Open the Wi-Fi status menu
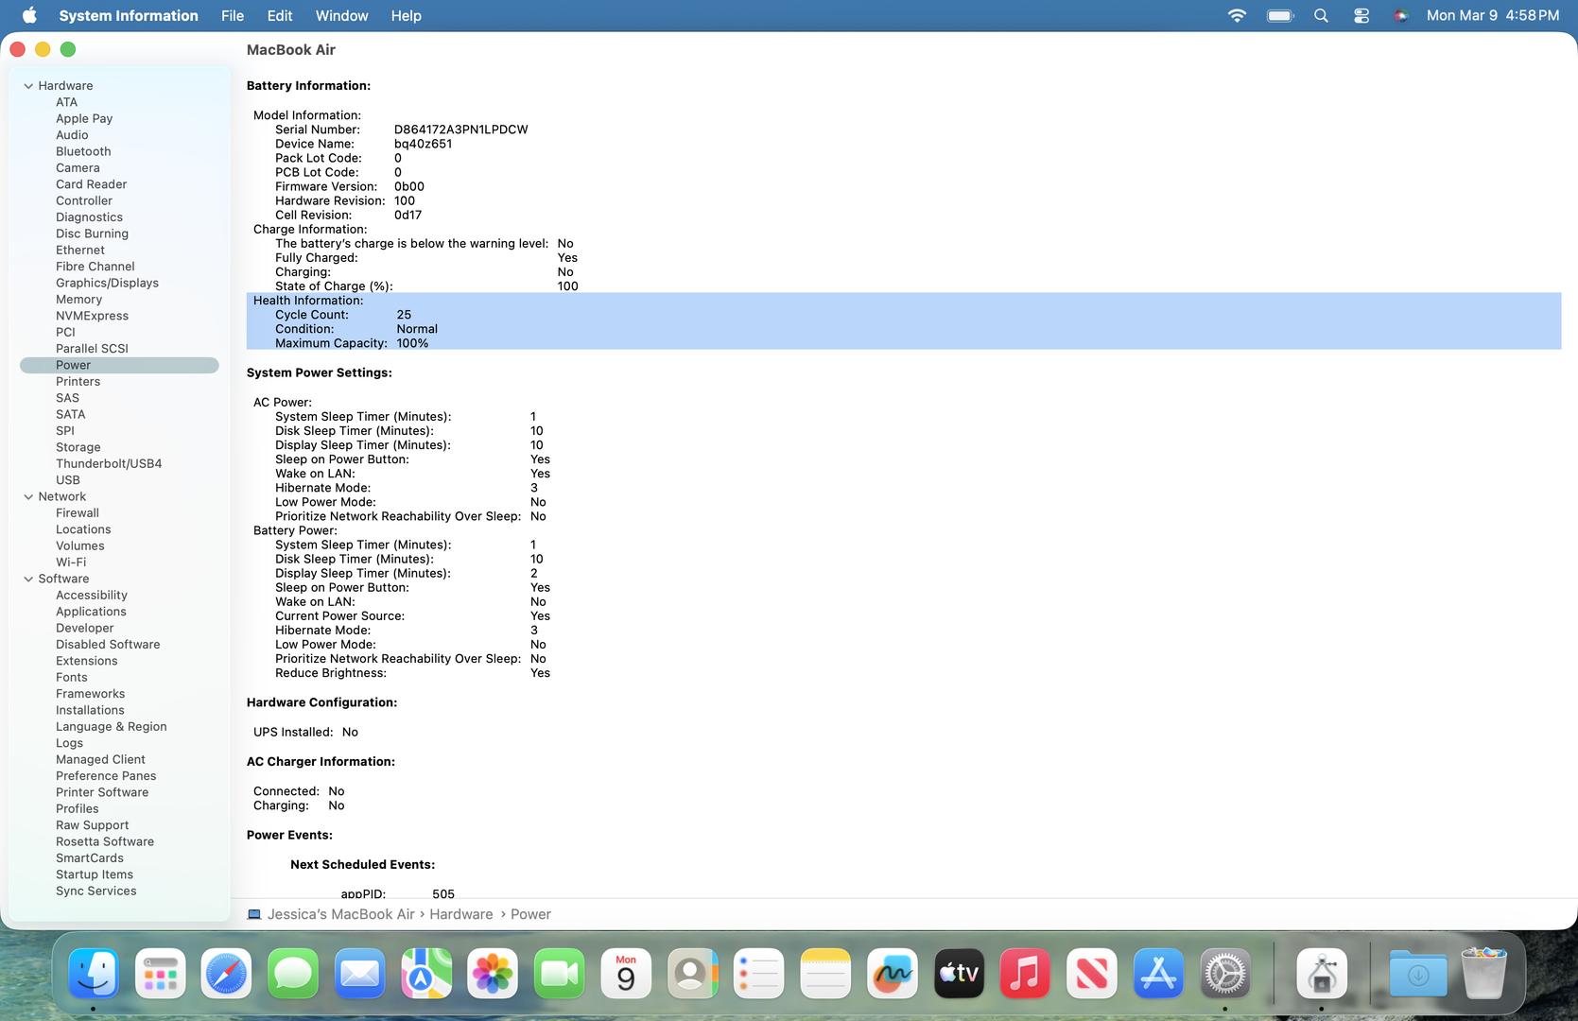The height and width of the screenshot is (1021, 1578). point(1237,15)
